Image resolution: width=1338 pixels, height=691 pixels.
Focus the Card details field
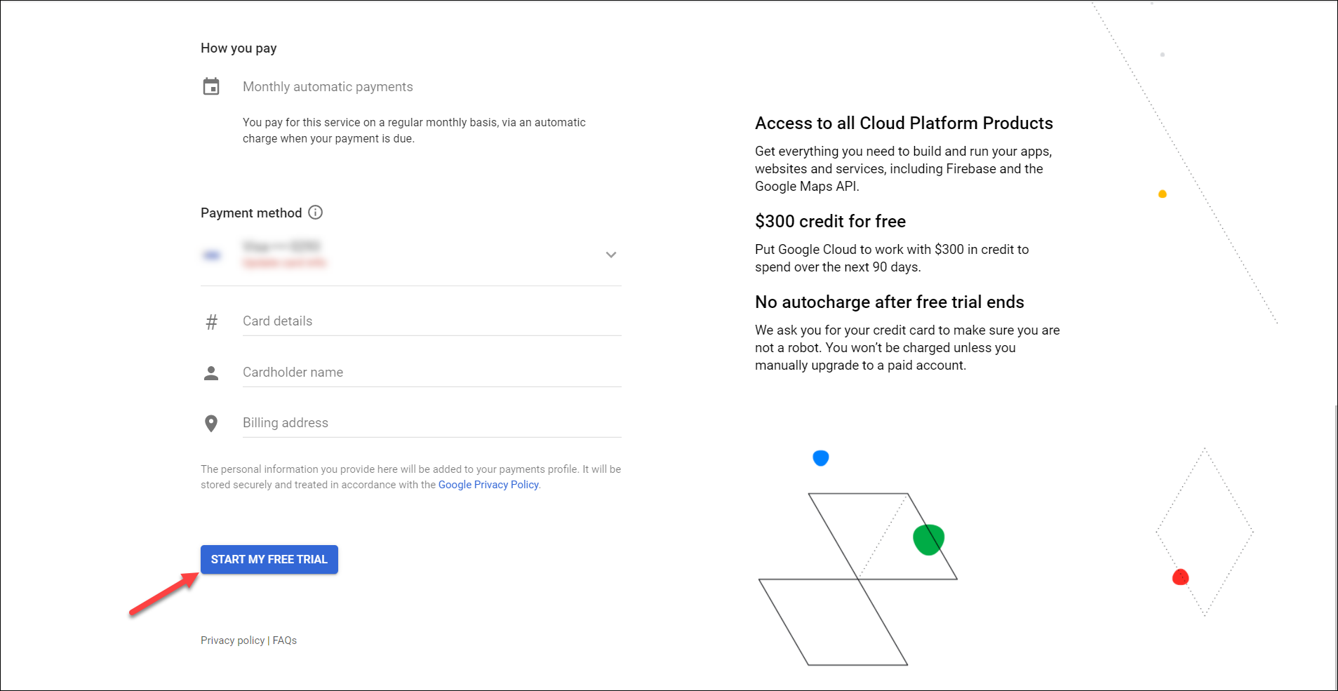[x=432, y=321]
